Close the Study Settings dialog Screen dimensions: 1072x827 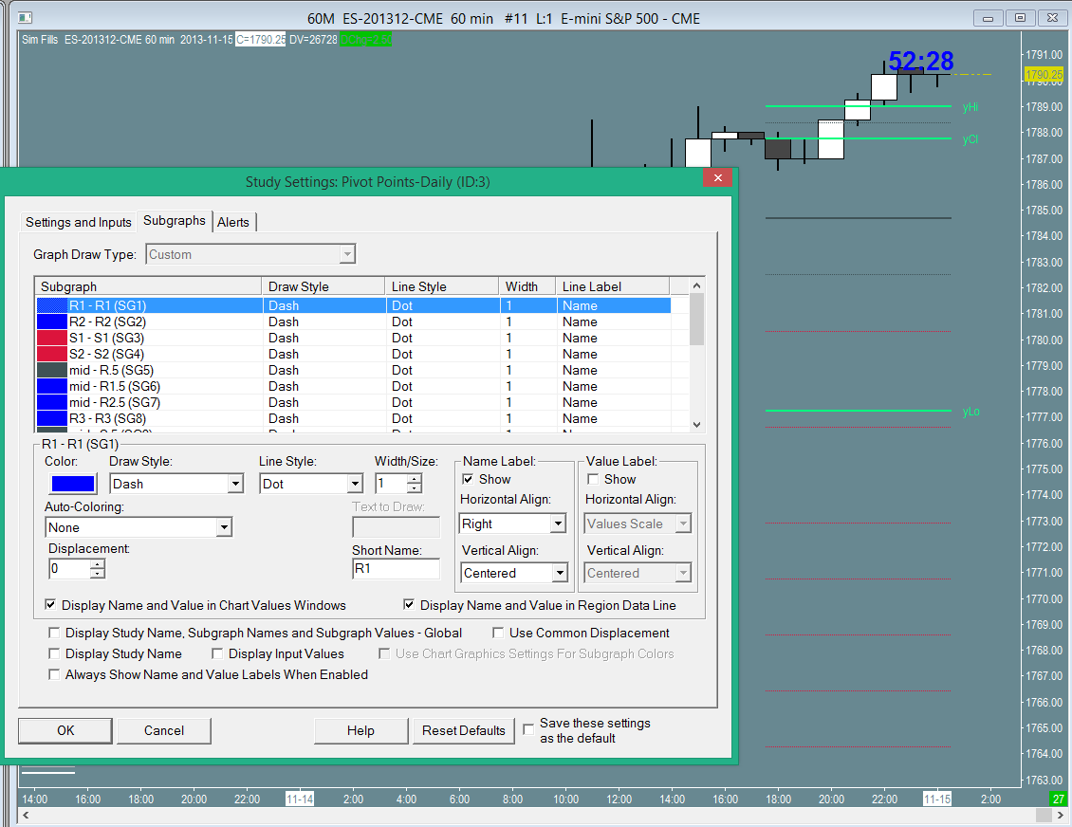(x=717, y=177)
